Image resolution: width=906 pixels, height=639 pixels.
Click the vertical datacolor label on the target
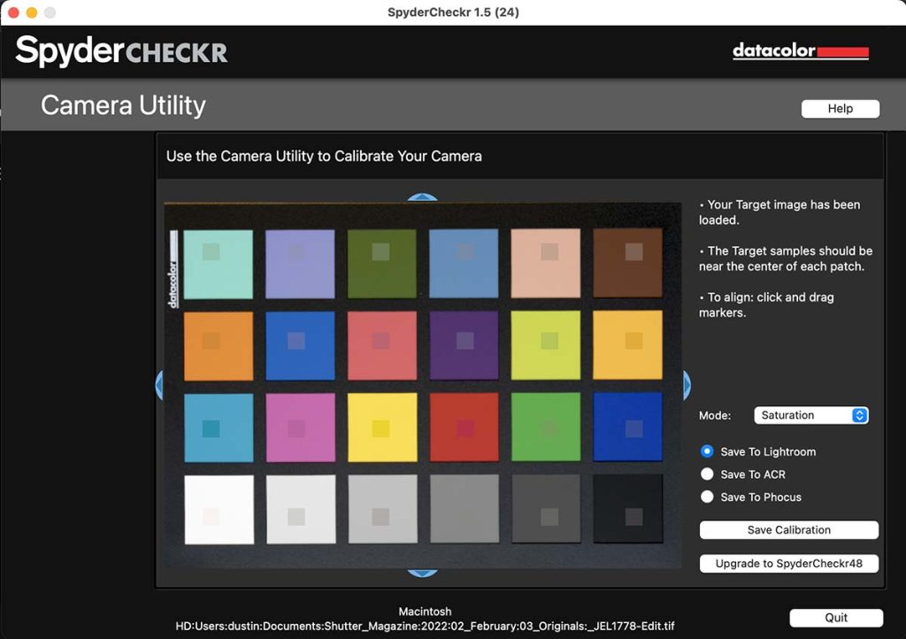coord(173,270)
